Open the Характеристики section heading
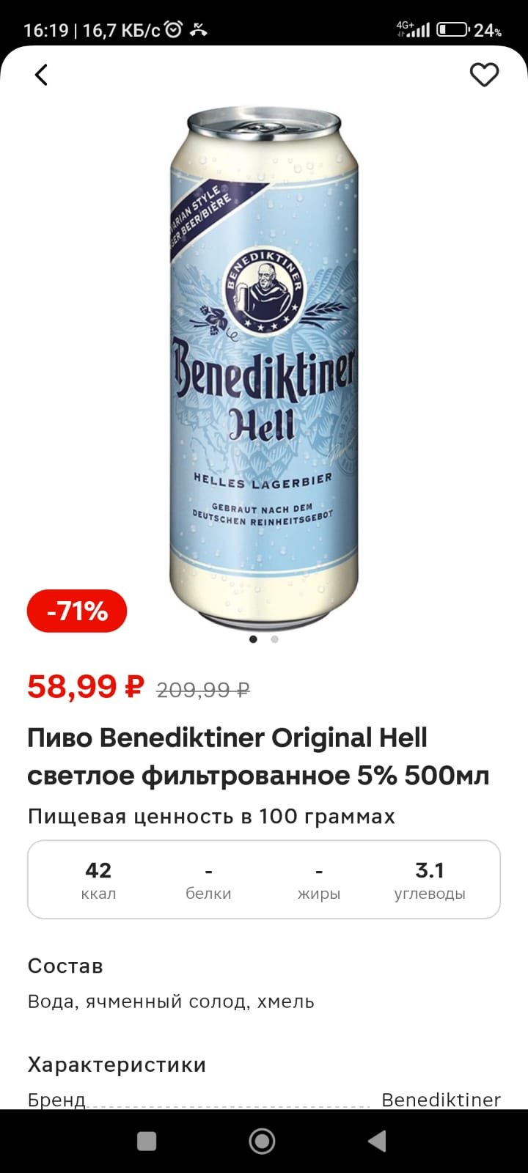 tap(117, 1064)
